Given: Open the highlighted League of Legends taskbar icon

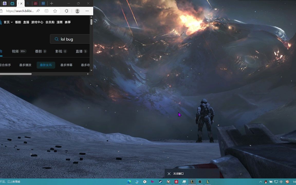Looking at the screenshot, I should coord(192,182).
